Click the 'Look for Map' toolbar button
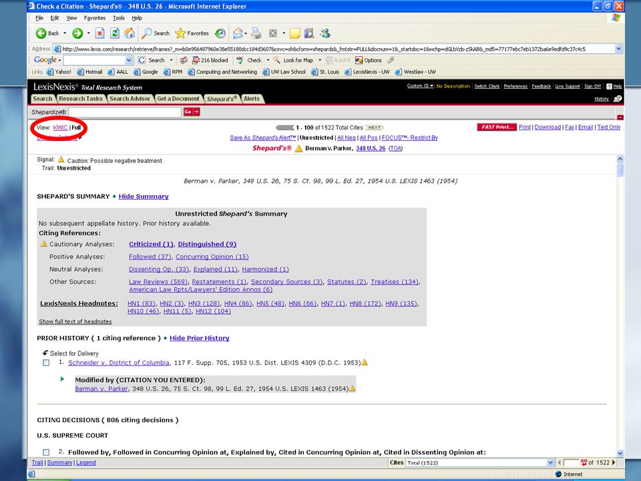 tap(293, 60)
